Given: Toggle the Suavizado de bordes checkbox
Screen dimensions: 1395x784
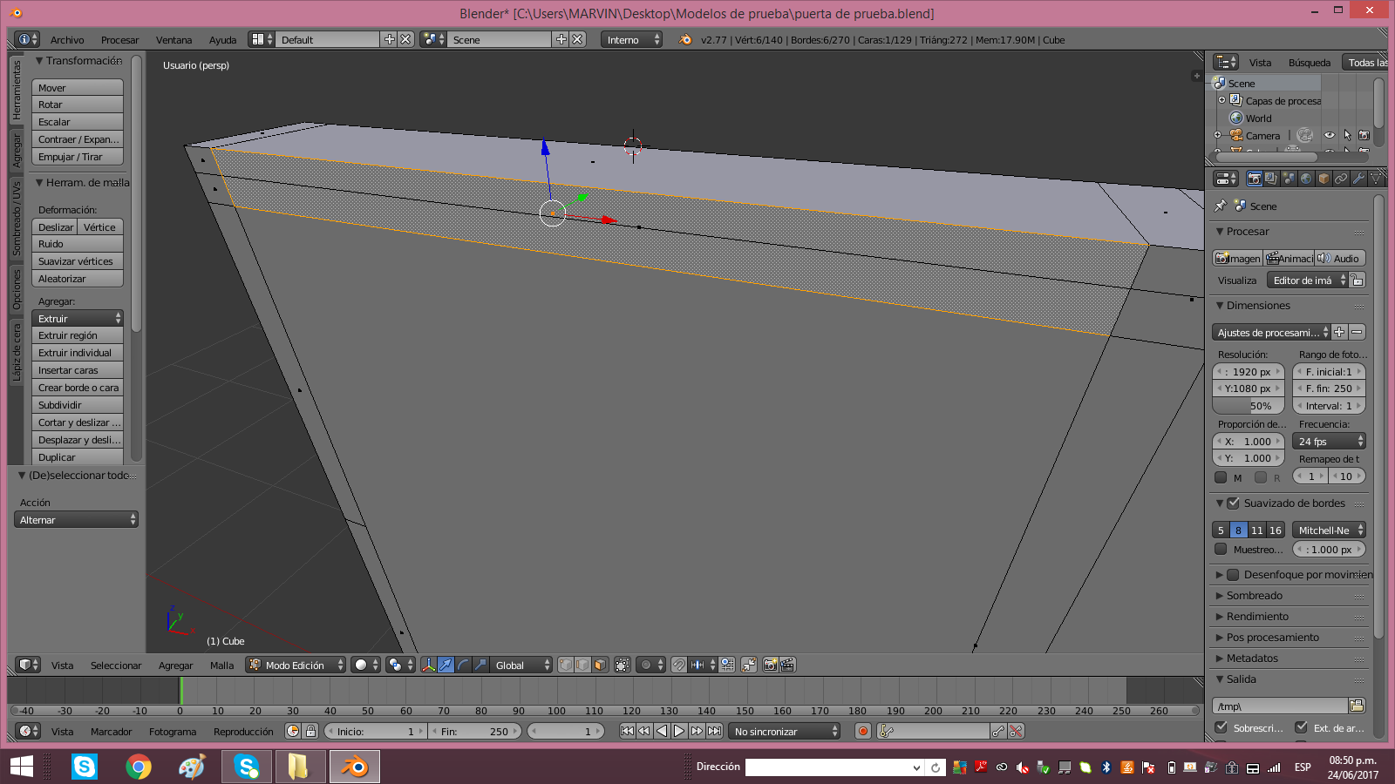Looking at the screenshot, I should (x=1233, y=504).
